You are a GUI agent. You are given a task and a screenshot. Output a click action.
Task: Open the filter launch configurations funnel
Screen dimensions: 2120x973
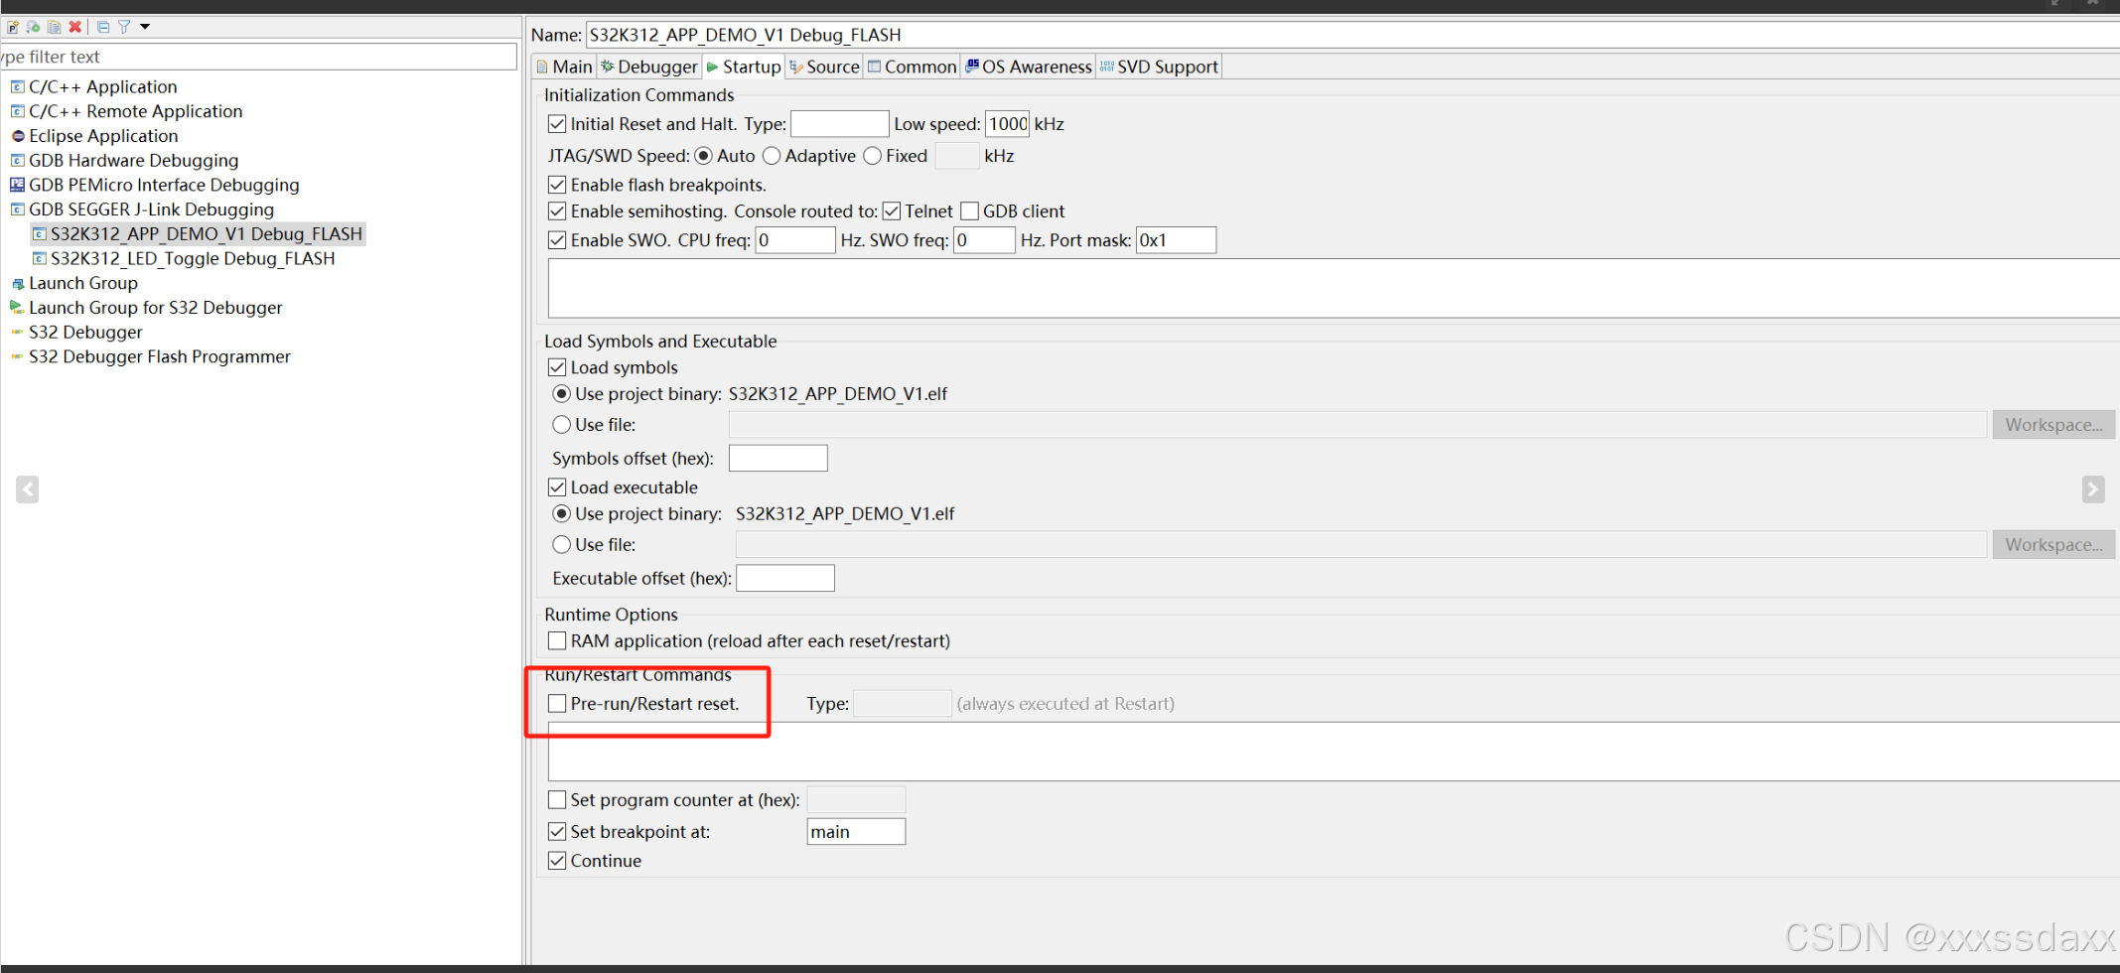124,27
